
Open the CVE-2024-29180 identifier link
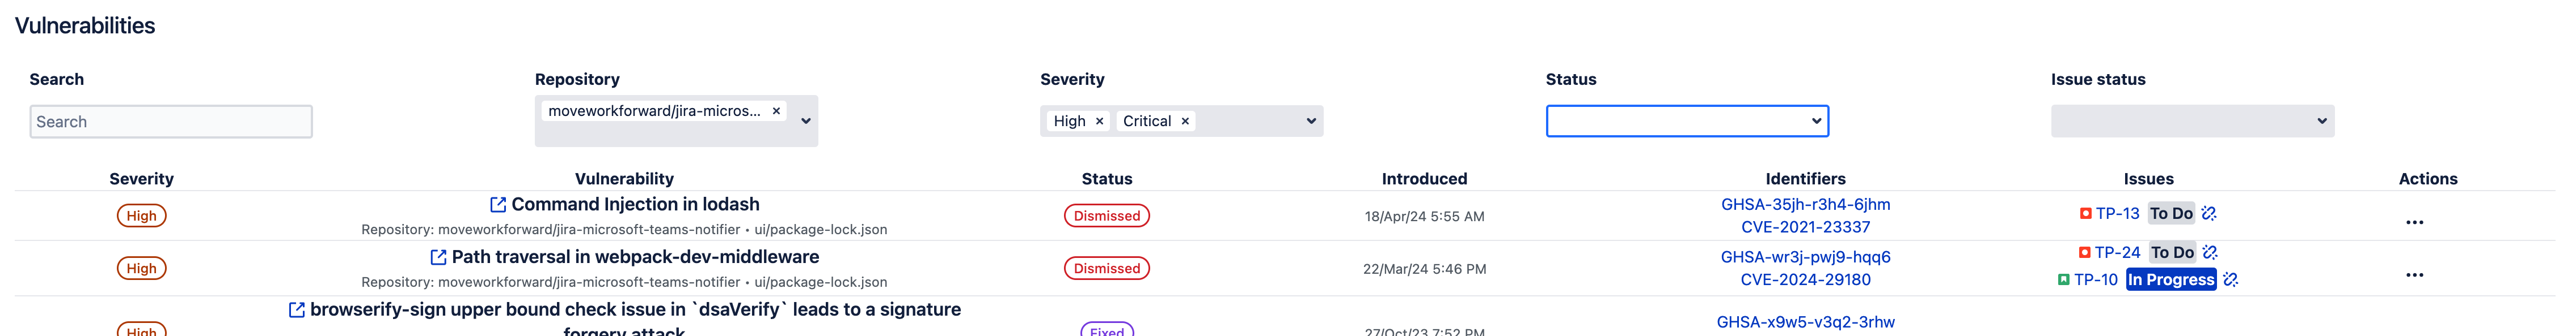point(1805,280)
